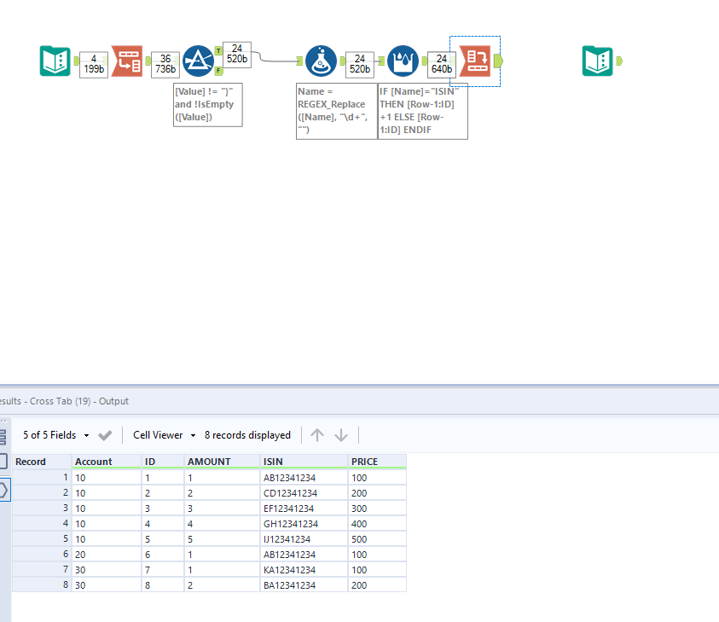Image resolution: width=719 pixels, height=622 pixels.
Task: Click the ID column header
Action: (x=163, y=462)
